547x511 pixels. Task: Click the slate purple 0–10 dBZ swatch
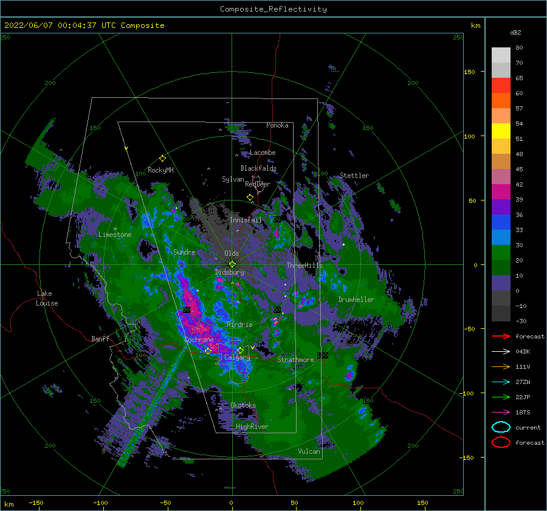point(501,283)
